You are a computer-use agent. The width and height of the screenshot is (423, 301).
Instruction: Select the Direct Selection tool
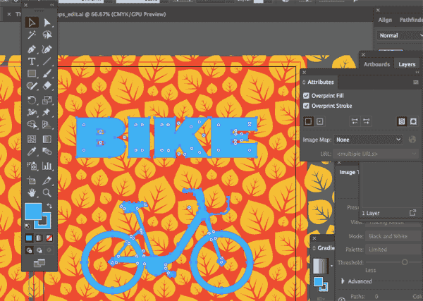(47, 23)
